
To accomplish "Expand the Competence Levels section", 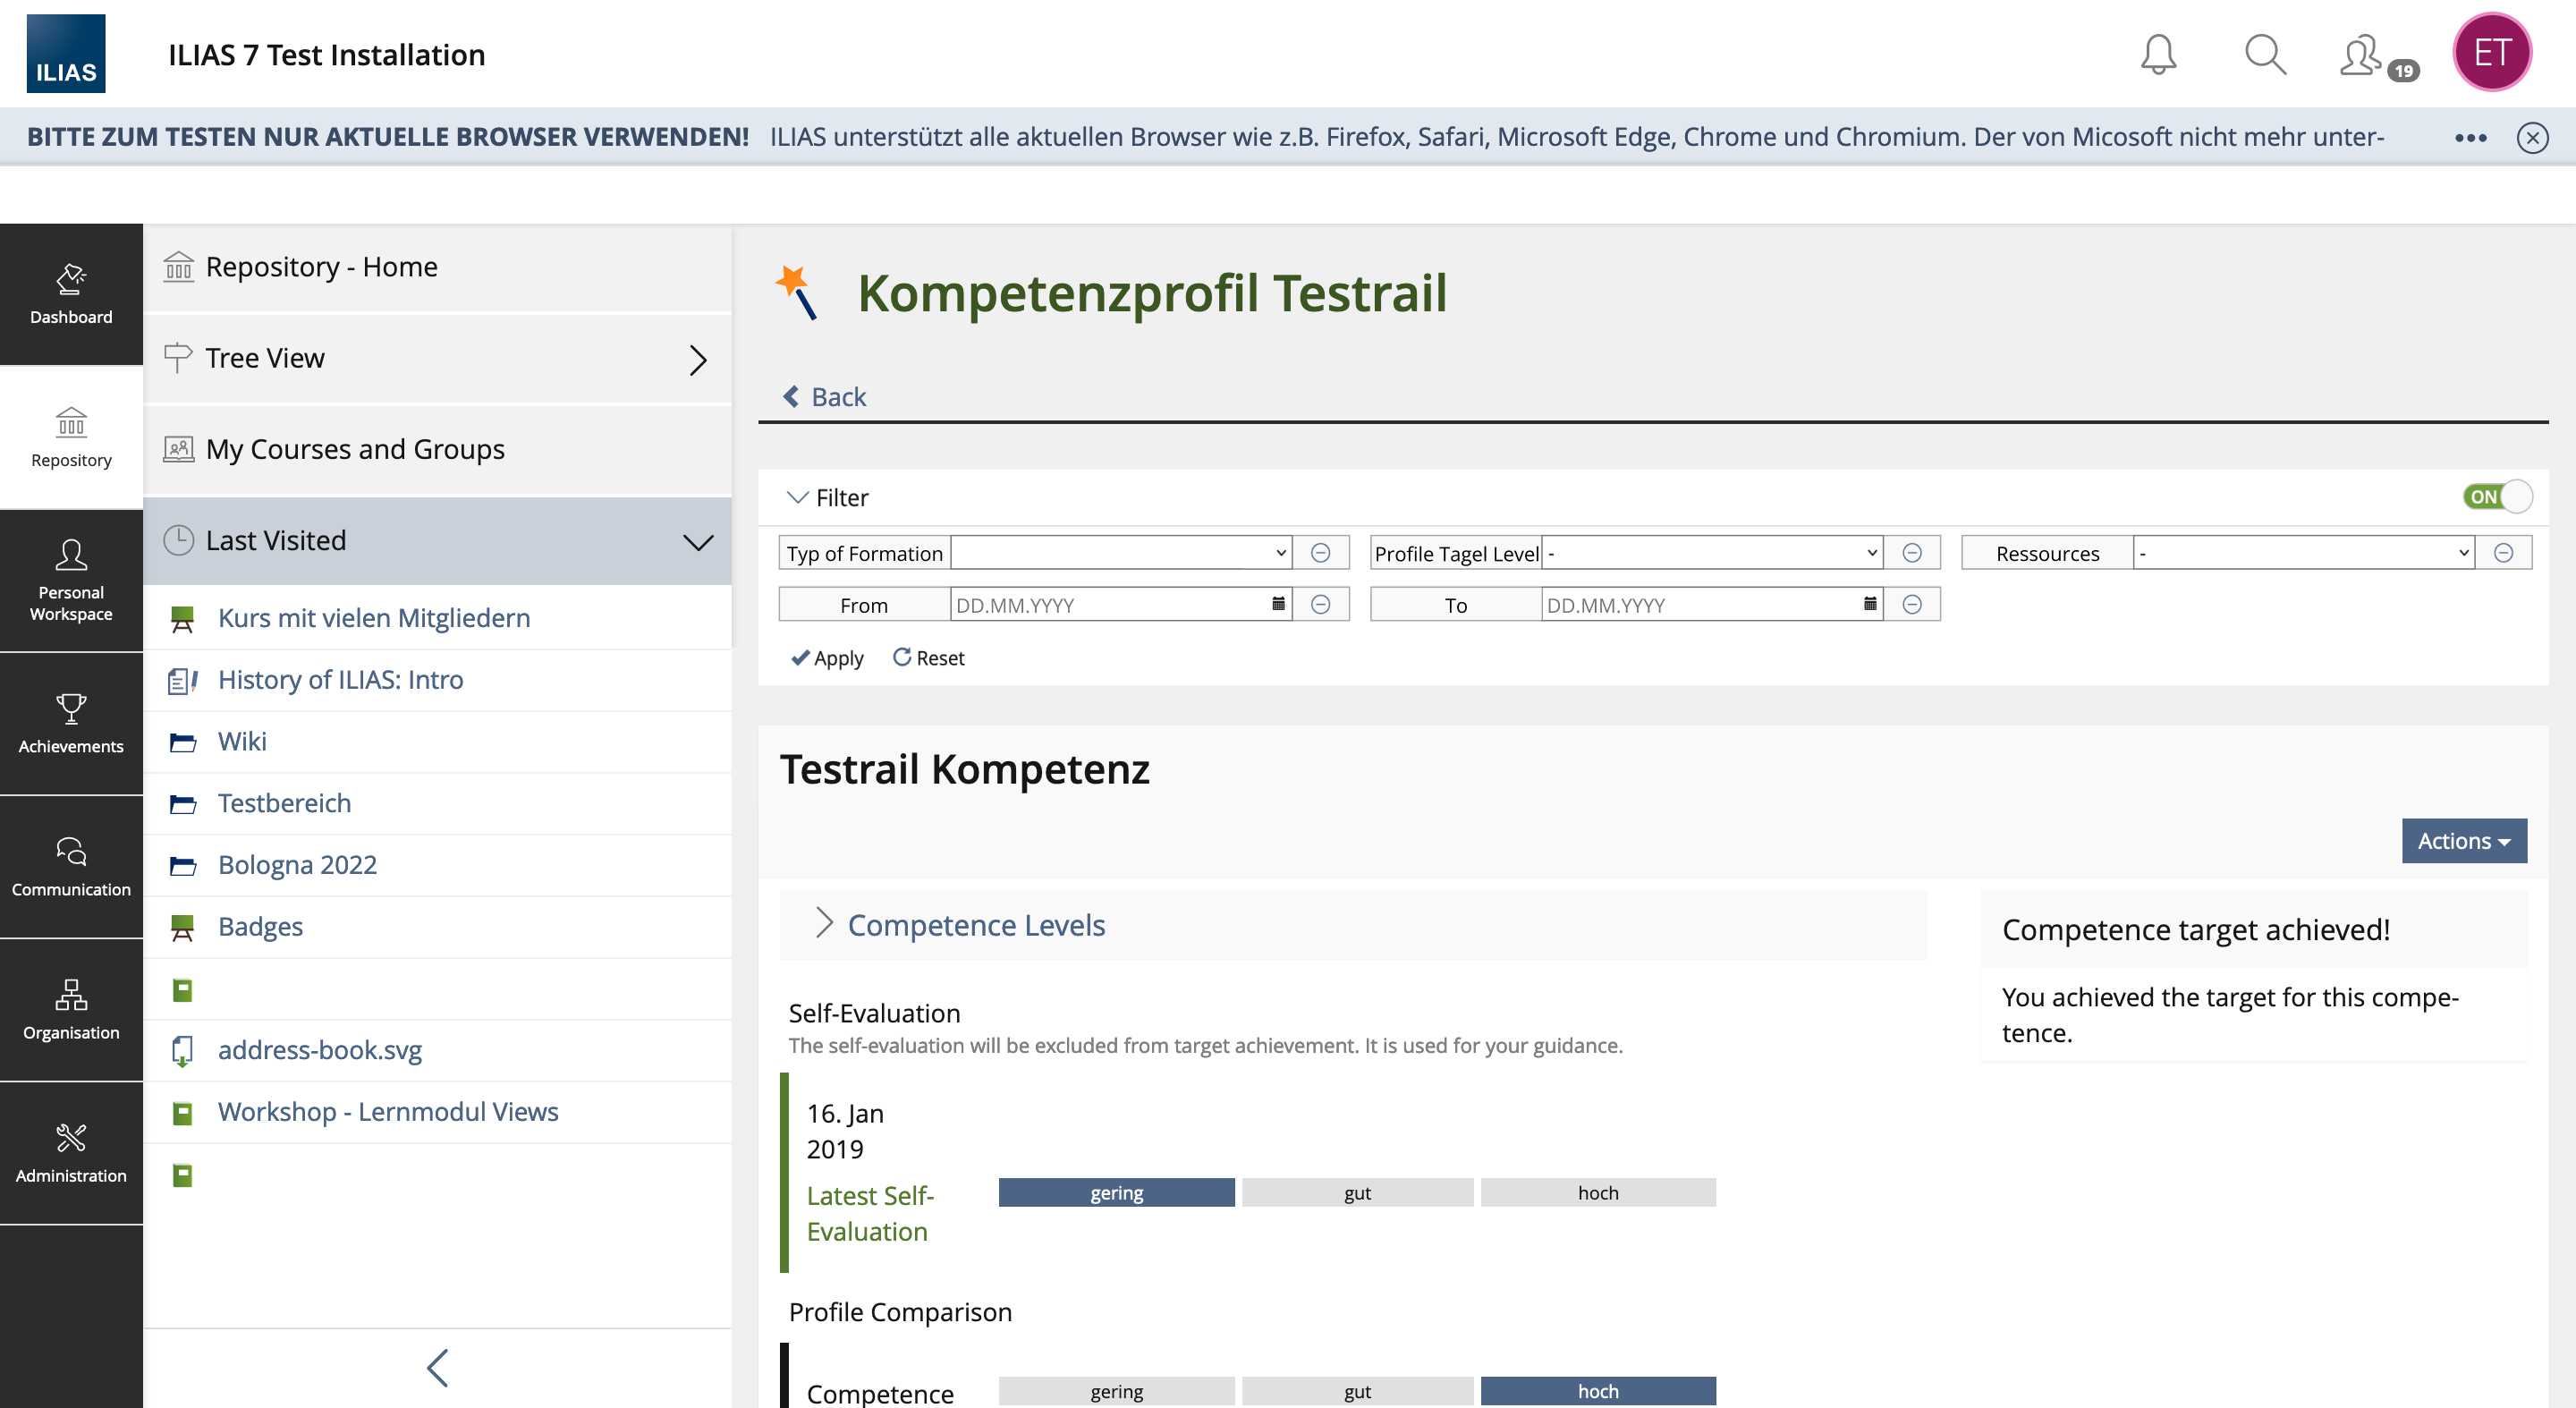I will point(975,925).
